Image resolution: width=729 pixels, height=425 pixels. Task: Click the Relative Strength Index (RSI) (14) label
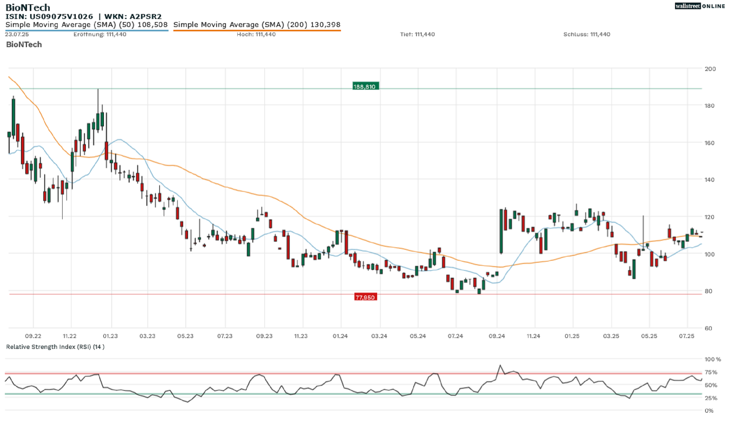pos(55,347)
